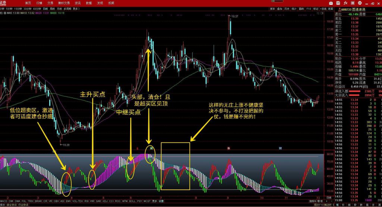Image resolution: width=382 pixels, height=207 pixels.
Task: Open the 多周期 multi-period selector
Action: (67, 8)
